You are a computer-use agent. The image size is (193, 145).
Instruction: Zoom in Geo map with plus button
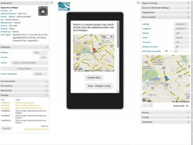[150, 106]
